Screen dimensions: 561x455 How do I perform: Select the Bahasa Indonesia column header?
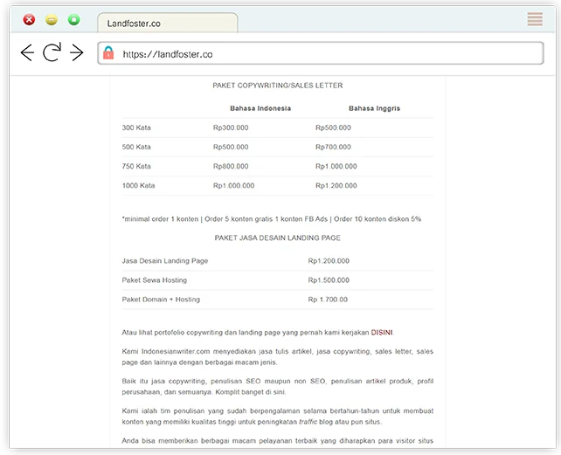(260, 108)
